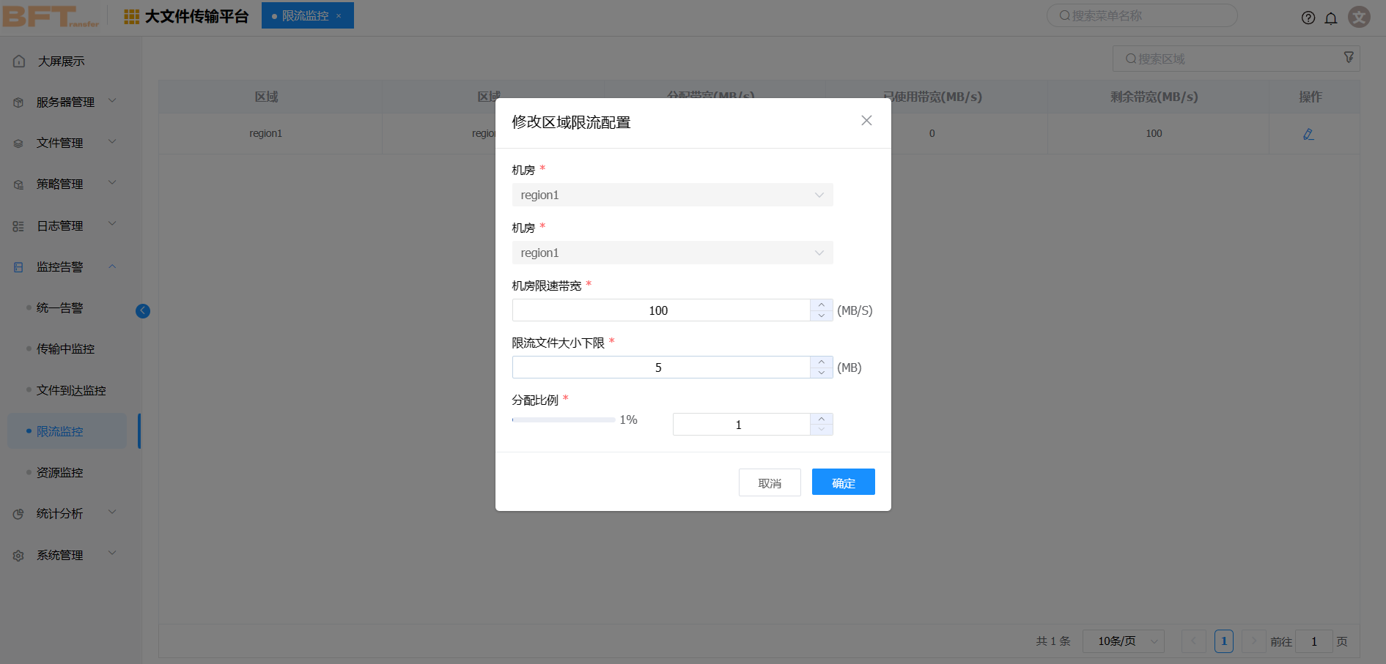Select 传输中监控 menu item
The image size is (1386, 664).
66,349
